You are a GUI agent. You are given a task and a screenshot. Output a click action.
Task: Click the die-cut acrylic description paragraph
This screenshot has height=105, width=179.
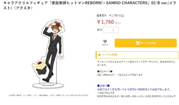pyautogui.click(x=136, y=63)
